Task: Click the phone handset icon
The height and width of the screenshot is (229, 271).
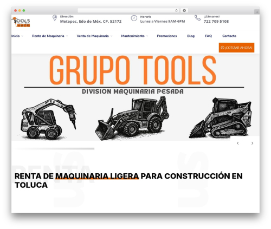Action: pyautogui.click(x=197, y=18)
